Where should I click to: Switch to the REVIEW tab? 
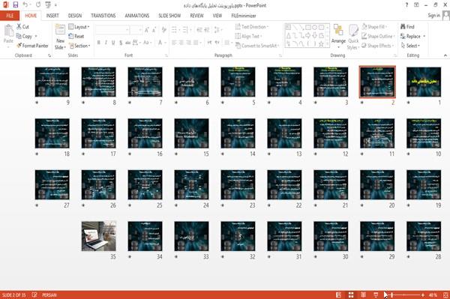196,16
